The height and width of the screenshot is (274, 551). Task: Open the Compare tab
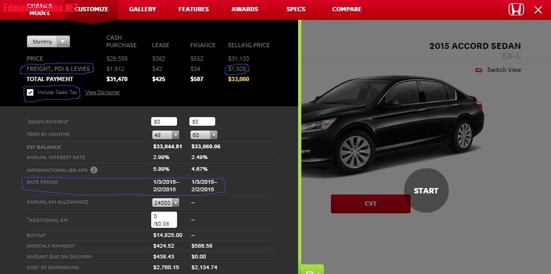[x=347, y=9]
